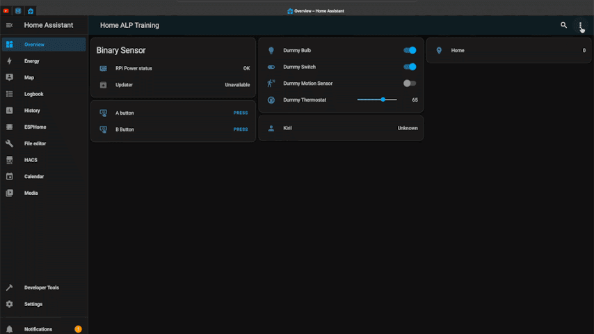Switch to the second pinned browser tab
The width and height of the screenshot is (594, 334).
pyautogui.click(x=18, y=11)
